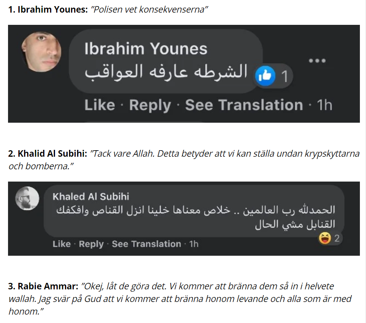
Task: Select See Translation under Khaled's comment
Action: coord(146,244)
